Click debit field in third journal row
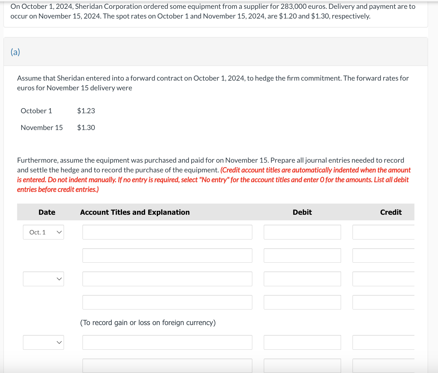438x373 pixels. [302, 279]
